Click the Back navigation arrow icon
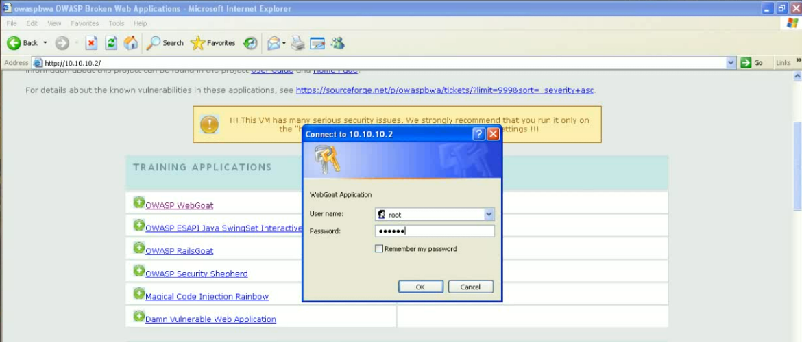Screen dimensions: 802x342 coord(14,43)
